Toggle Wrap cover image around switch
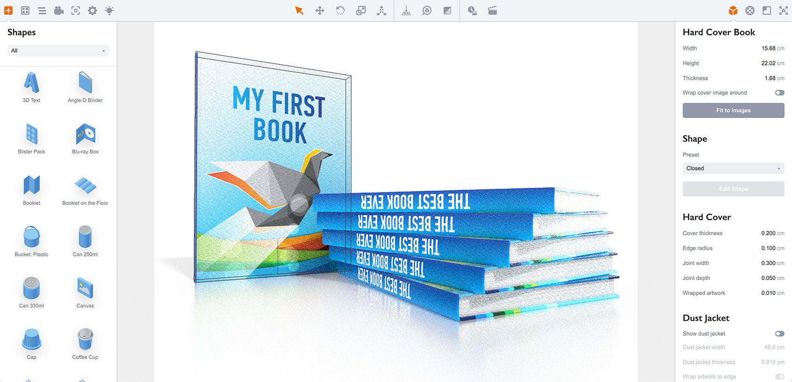 coord(779,93)
